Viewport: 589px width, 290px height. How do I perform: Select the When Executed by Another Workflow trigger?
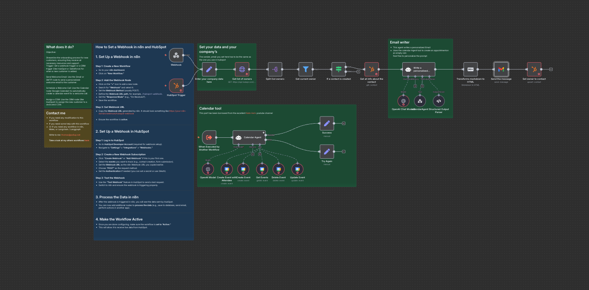[209, 137]
